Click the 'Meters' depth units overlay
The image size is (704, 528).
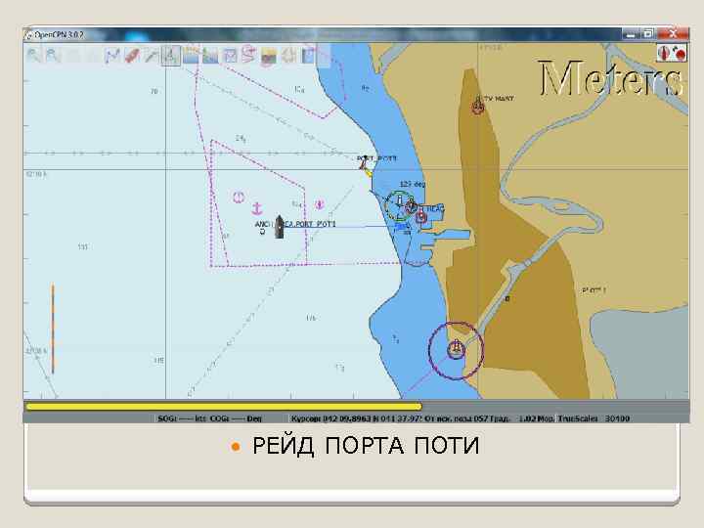pyautogui.click(x=610, y=78)
